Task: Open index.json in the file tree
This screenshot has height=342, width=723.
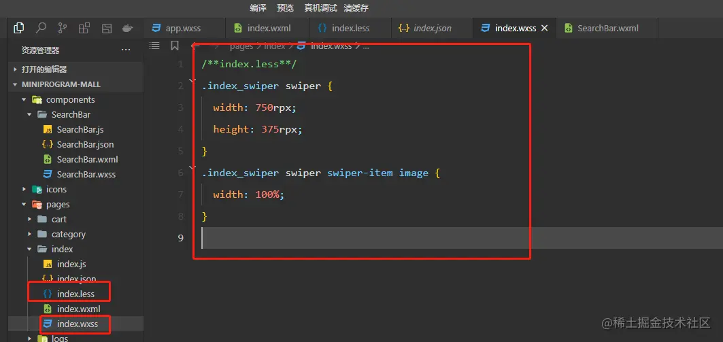Action: 76,279
